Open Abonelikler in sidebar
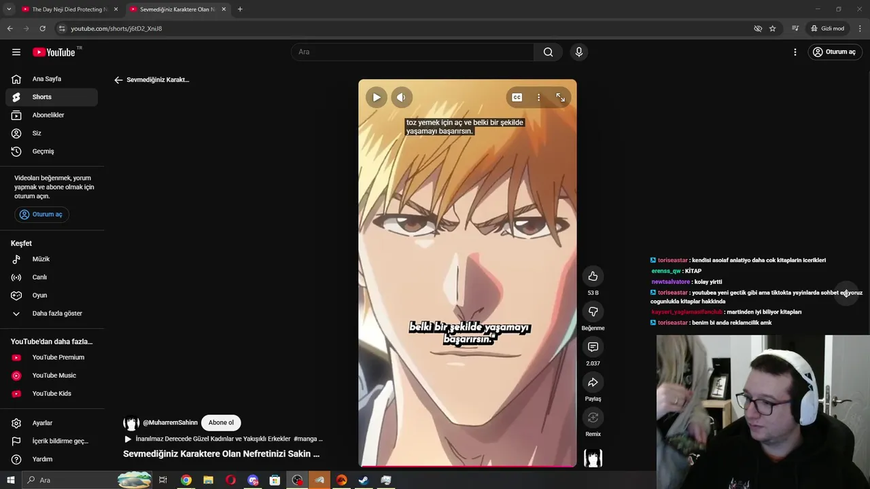 52,115
